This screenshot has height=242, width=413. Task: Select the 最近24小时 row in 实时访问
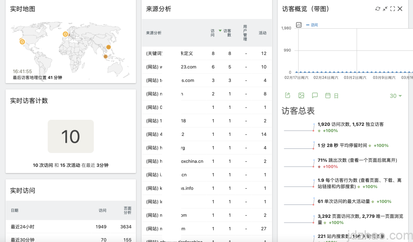click(22, 227)
